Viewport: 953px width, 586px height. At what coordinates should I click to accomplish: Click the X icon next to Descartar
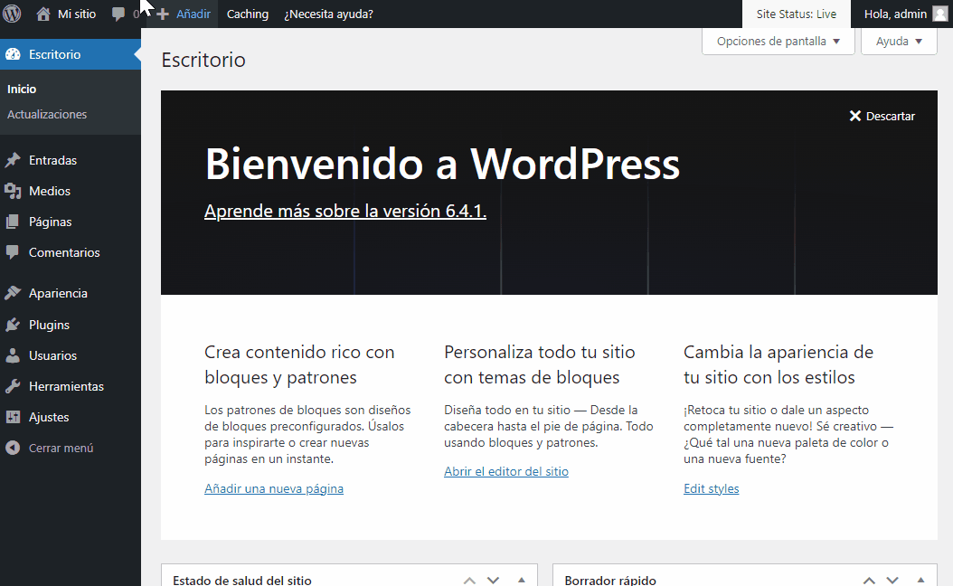click(855, 116)
